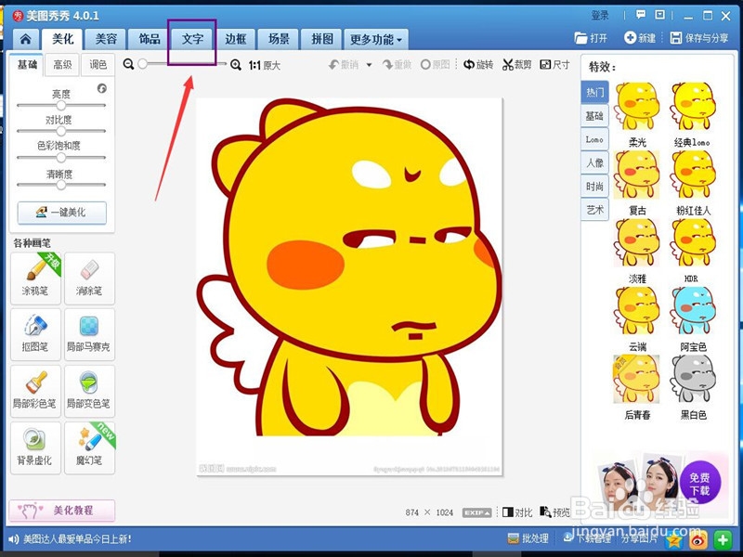Screen dimensions: 743x557
Task: Select the 局部马赛克 mosaic tool
Action: click(x=89, y=334)
